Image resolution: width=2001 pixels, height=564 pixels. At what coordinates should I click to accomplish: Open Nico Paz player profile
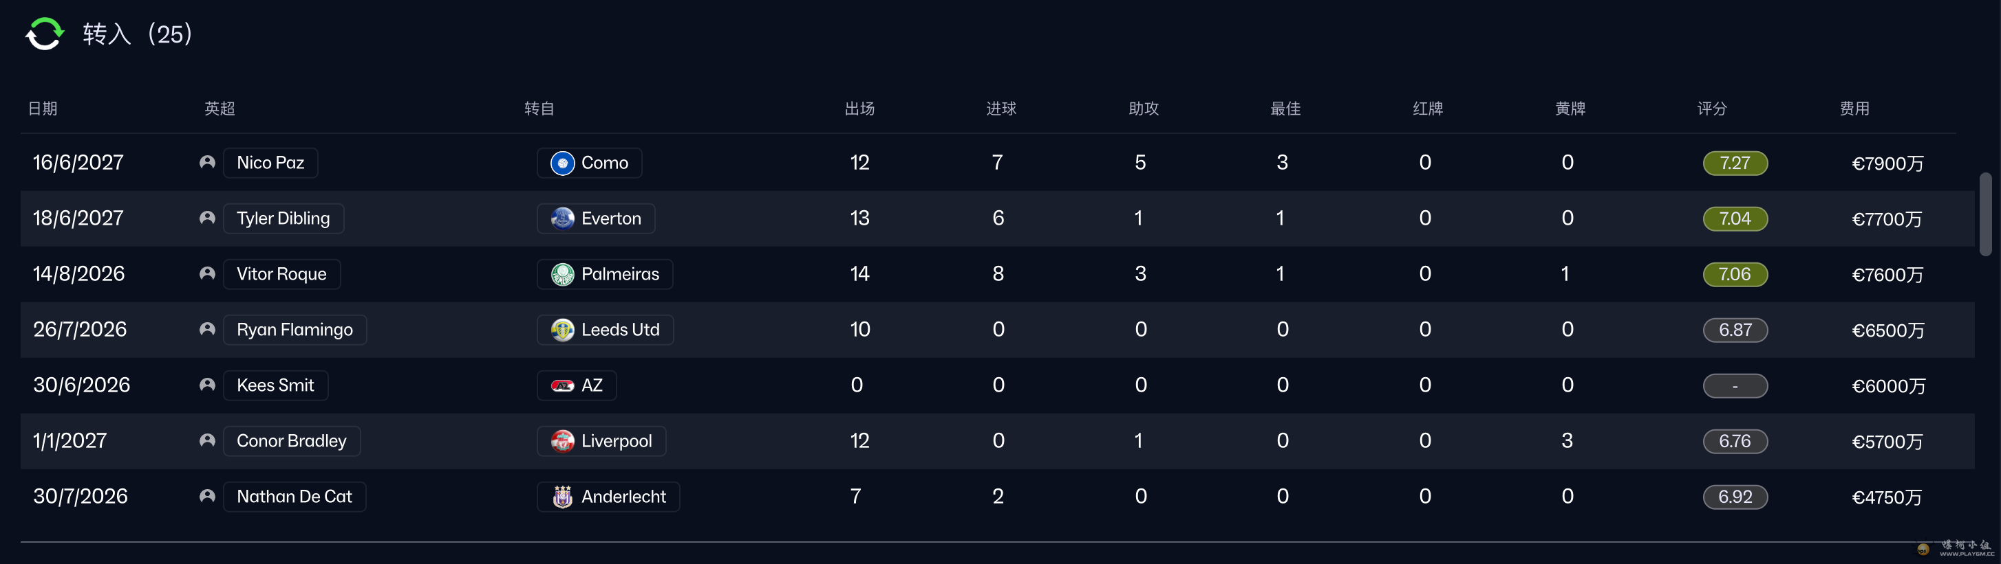[270, 163]
